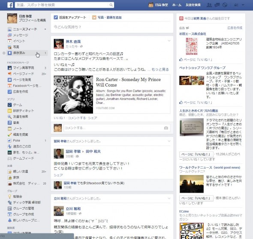Open ゲーム in the apps section
The height and width of the screenshot is (239, 253).
click(x=18, y=105)
